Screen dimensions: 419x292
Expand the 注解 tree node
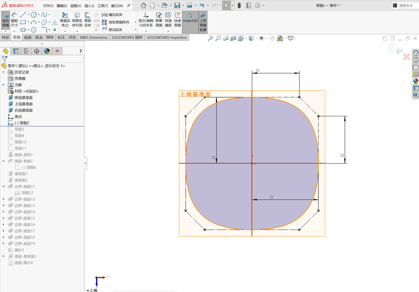3,85
